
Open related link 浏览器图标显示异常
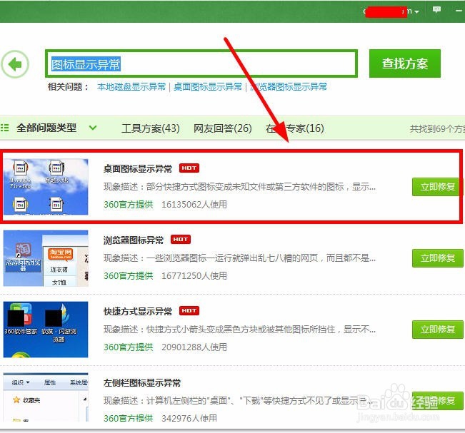[x=289, y=87]
